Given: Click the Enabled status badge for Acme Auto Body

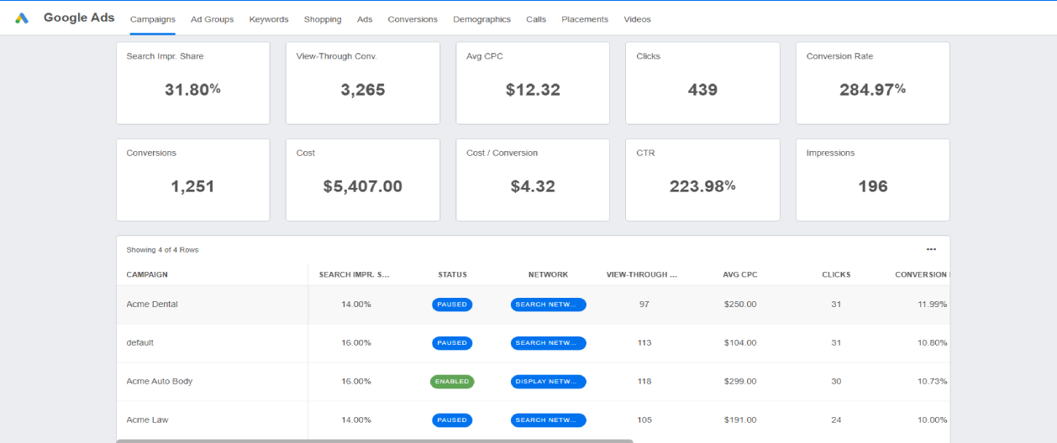Looking at the screenshot, I should pyautogui.click(x=452, y=382).
